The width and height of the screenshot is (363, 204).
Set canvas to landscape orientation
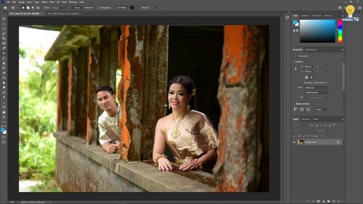(x=311, y=77)
